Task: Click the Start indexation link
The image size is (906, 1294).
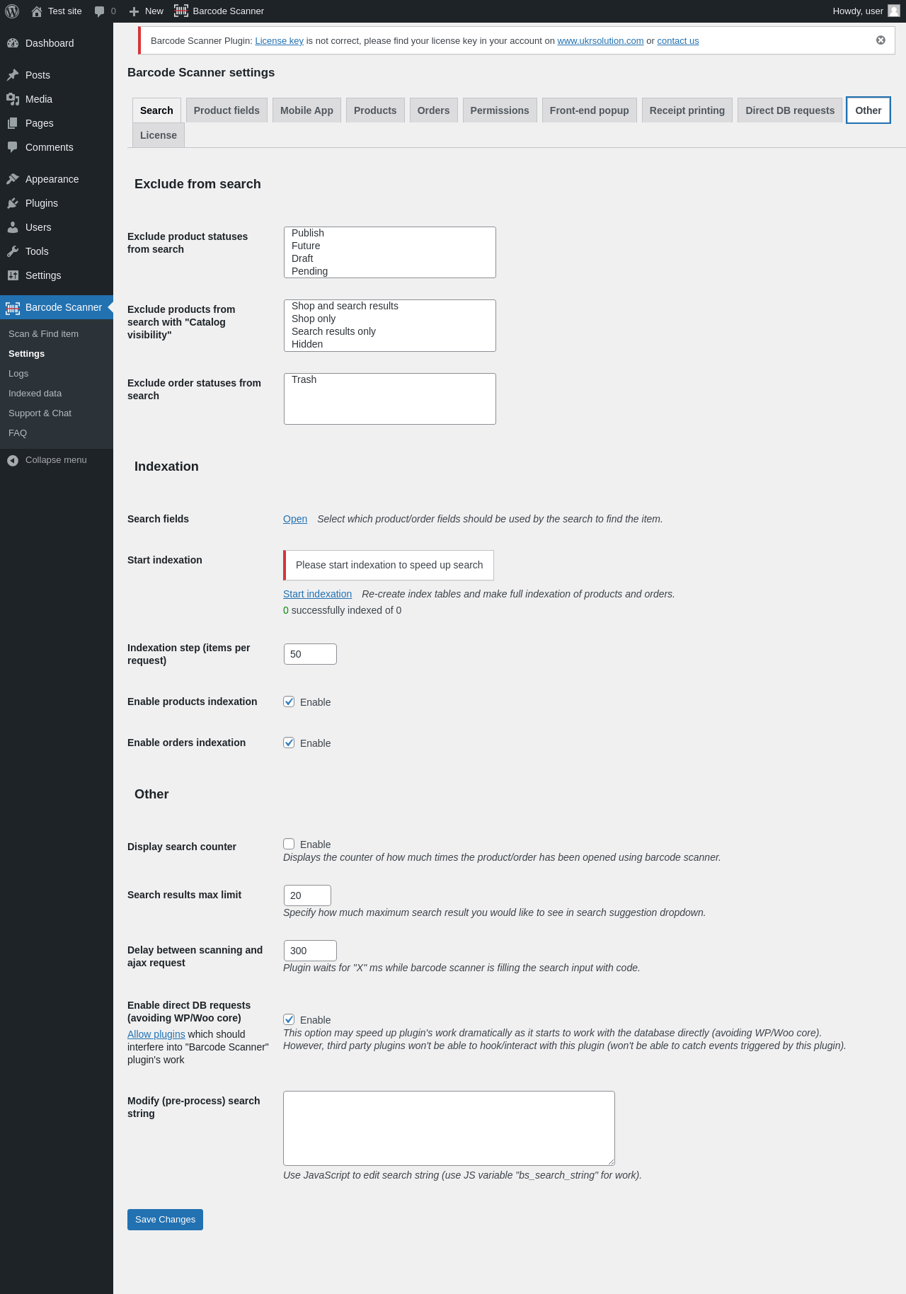Action: [x=317, y=594]
